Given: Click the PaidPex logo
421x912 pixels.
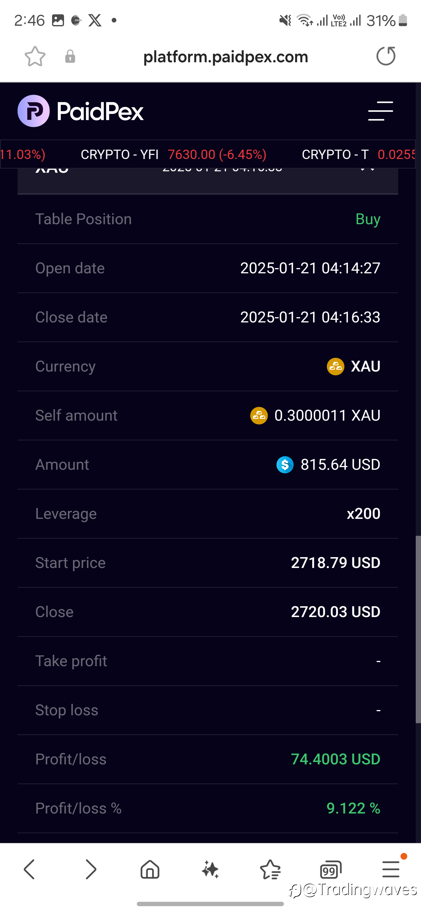Looking at the screenshot, I should coord(80,111).
